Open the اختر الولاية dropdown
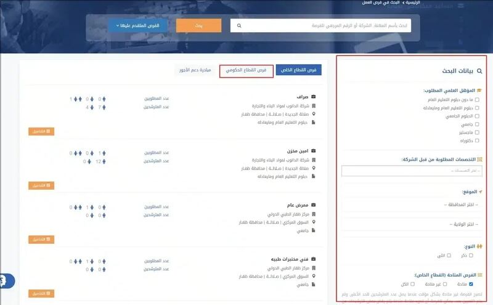The image size is (493, 305). tap(412, 224)
